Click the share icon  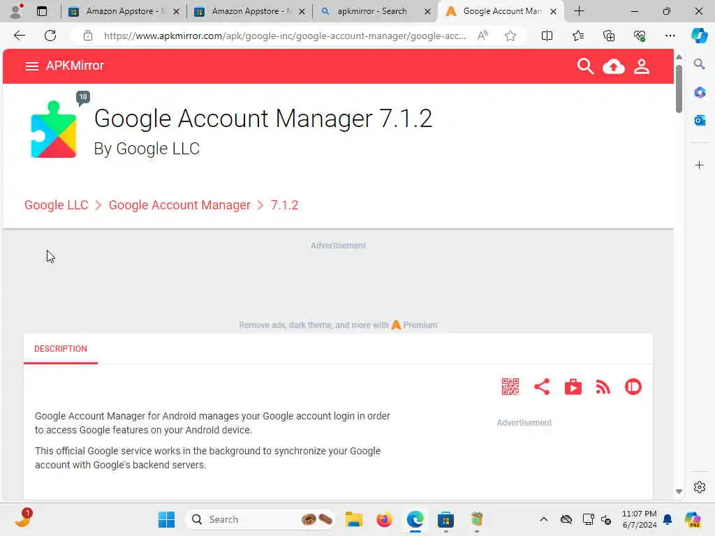point(542,387)
